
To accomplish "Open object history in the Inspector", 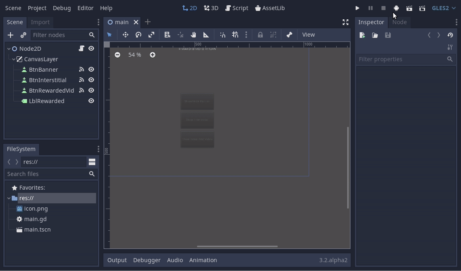I will click(x=450, y=35).
